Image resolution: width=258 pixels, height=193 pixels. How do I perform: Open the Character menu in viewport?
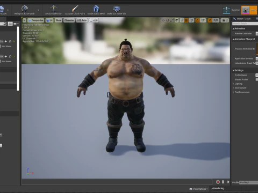(x=69, y=20)
